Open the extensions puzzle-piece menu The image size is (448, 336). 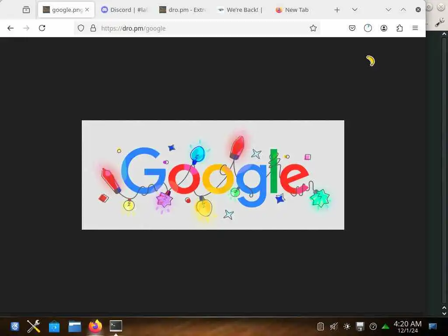coord(399,28)
